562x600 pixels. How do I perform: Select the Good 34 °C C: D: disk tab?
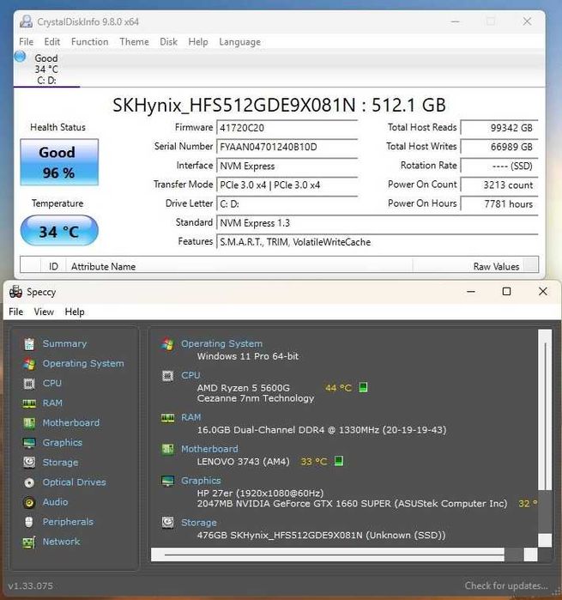[46, 70]
